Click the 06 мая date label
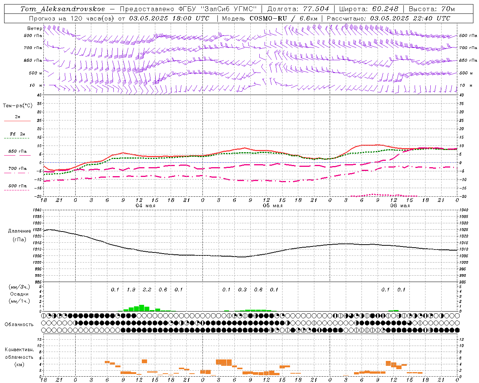The image size is (479, 383). (400, 206)
